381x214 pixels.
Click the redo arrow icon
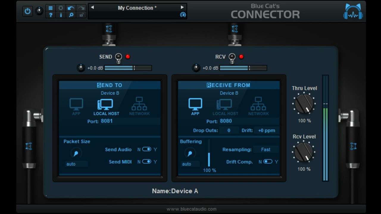pyautogui.click(x=81, y=8)
